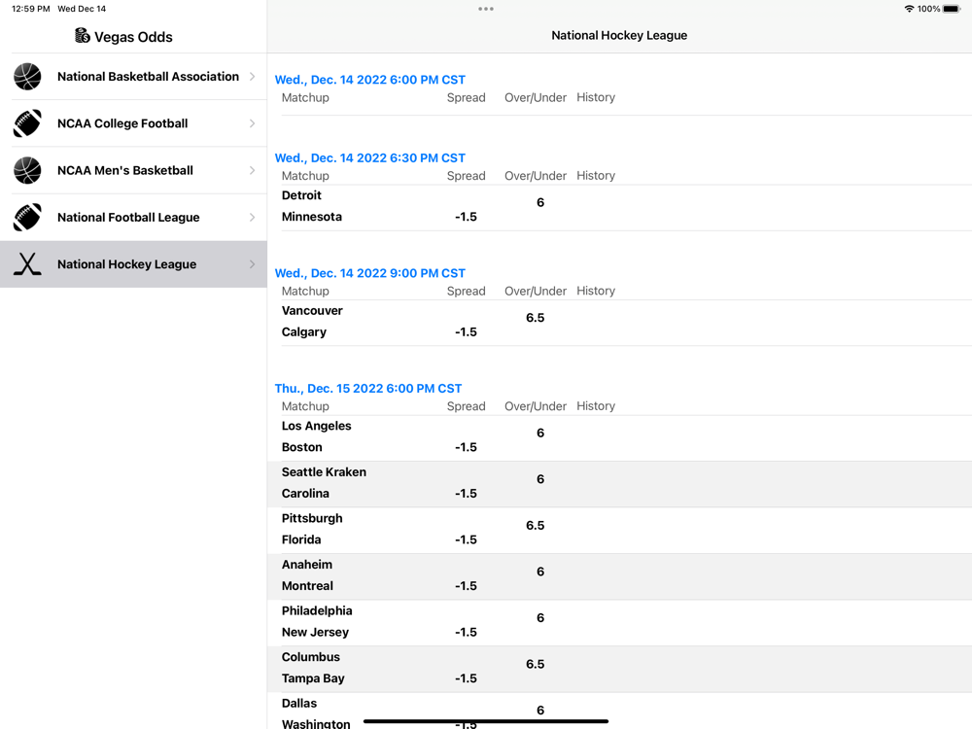Select National Football League in sidebar
The width and height of the screenshot is (972, 729).
133,217
